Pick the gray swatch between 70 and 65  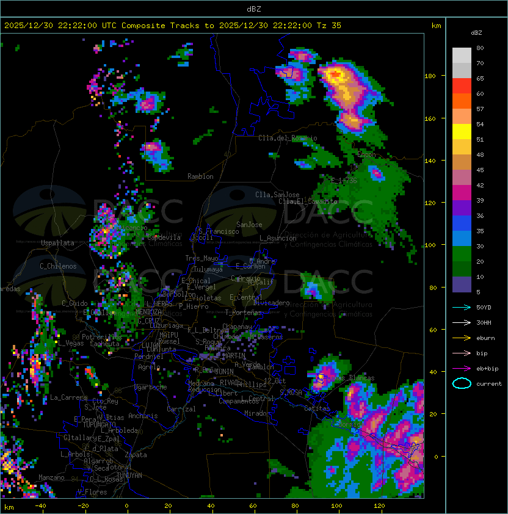click(x=462, y=70)
